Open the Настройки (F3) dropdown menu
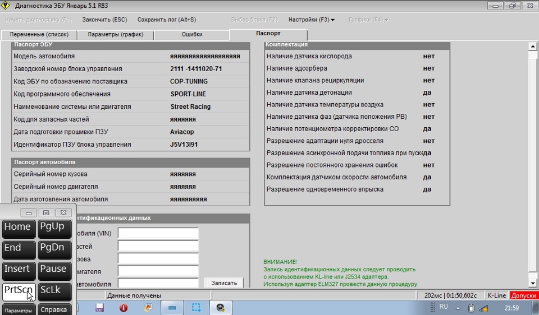The image size is (539, 315). point(312,20)
